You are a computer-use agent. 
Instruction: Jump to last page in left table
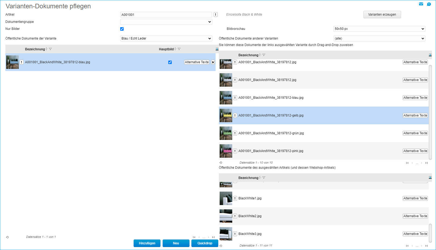213,237
